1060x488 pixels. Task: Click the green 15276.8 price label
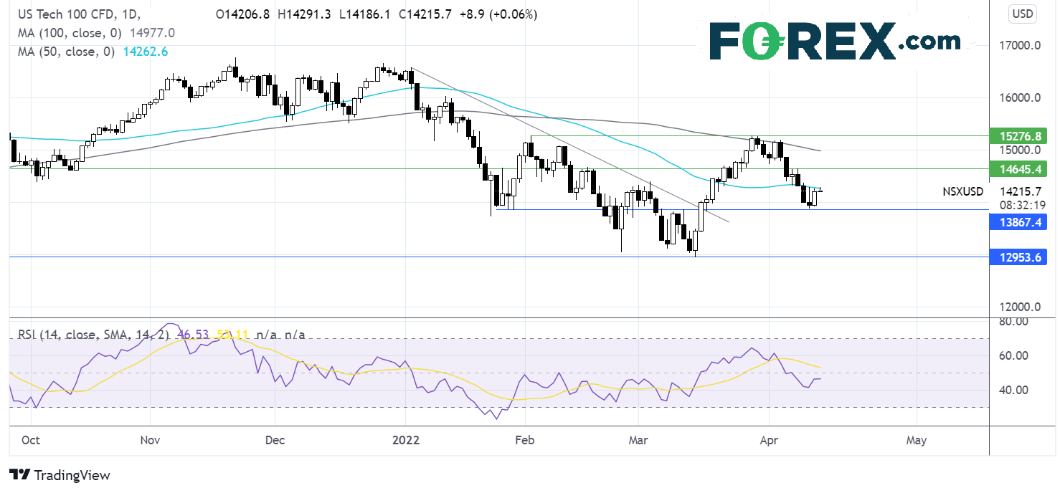point(1016,135)
